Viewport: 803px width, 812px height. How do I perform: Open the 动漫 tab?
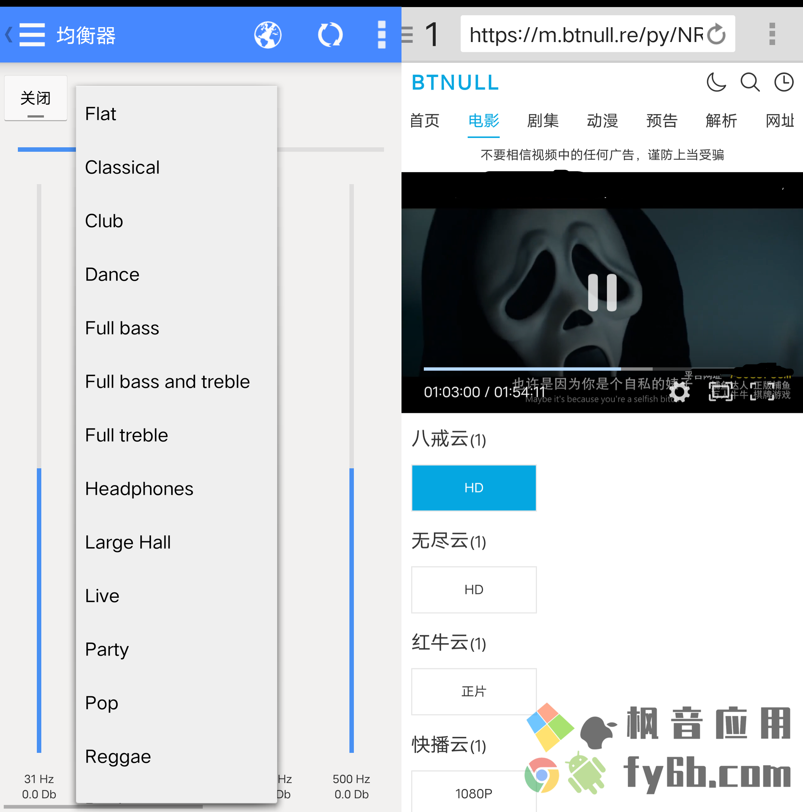coord(602,121)
